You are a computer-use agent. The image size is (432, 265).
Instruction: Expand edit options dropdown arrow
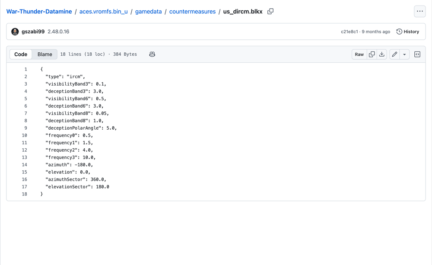(404, 54)
